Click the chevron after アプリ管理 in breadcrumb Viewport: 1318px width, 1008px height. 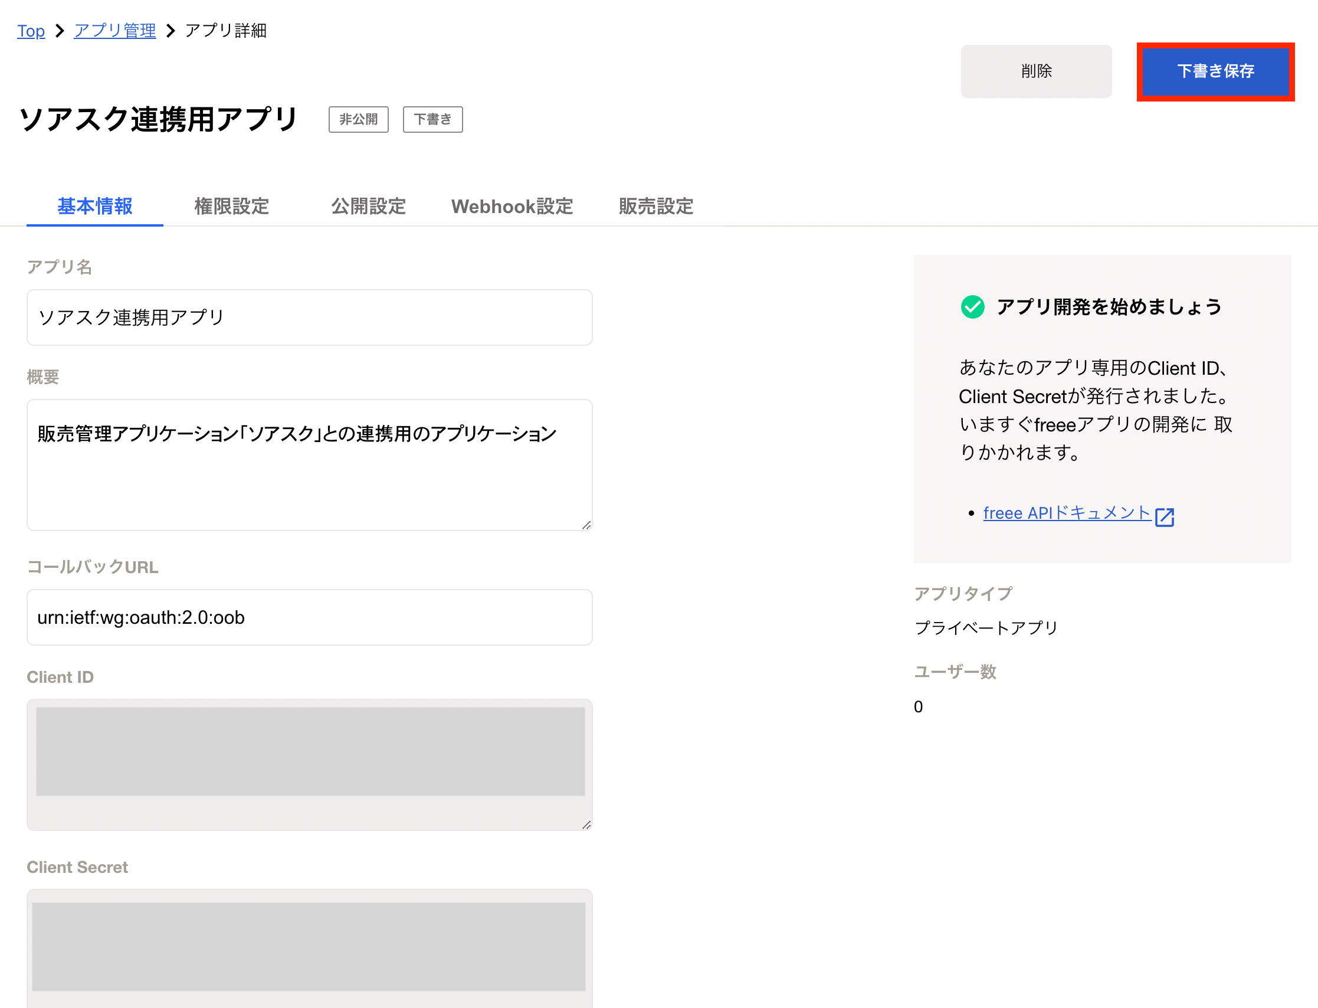point(171,31)
